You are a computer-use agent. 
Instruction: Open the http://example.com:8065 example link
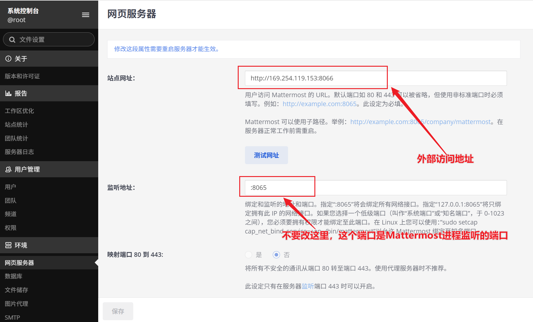(x=320, y=104)
